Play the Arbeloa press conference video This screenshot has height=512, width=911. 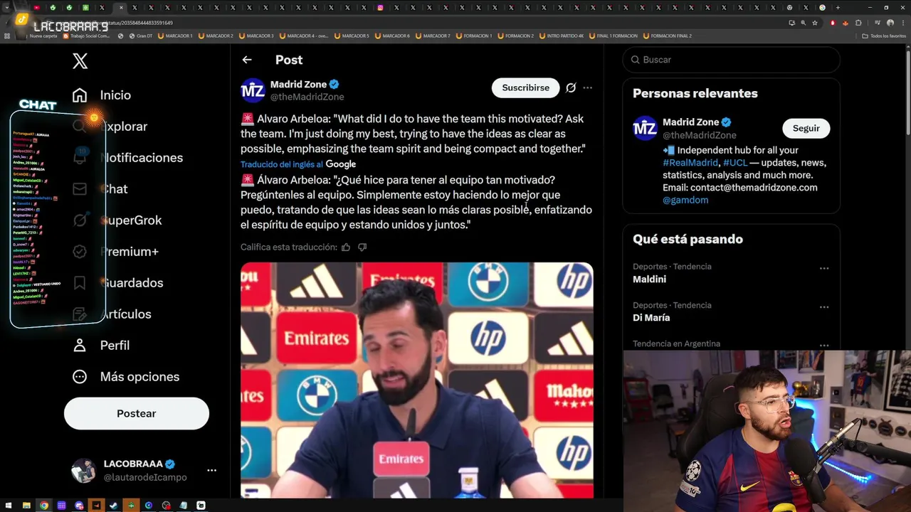click(x=416, y=380)
